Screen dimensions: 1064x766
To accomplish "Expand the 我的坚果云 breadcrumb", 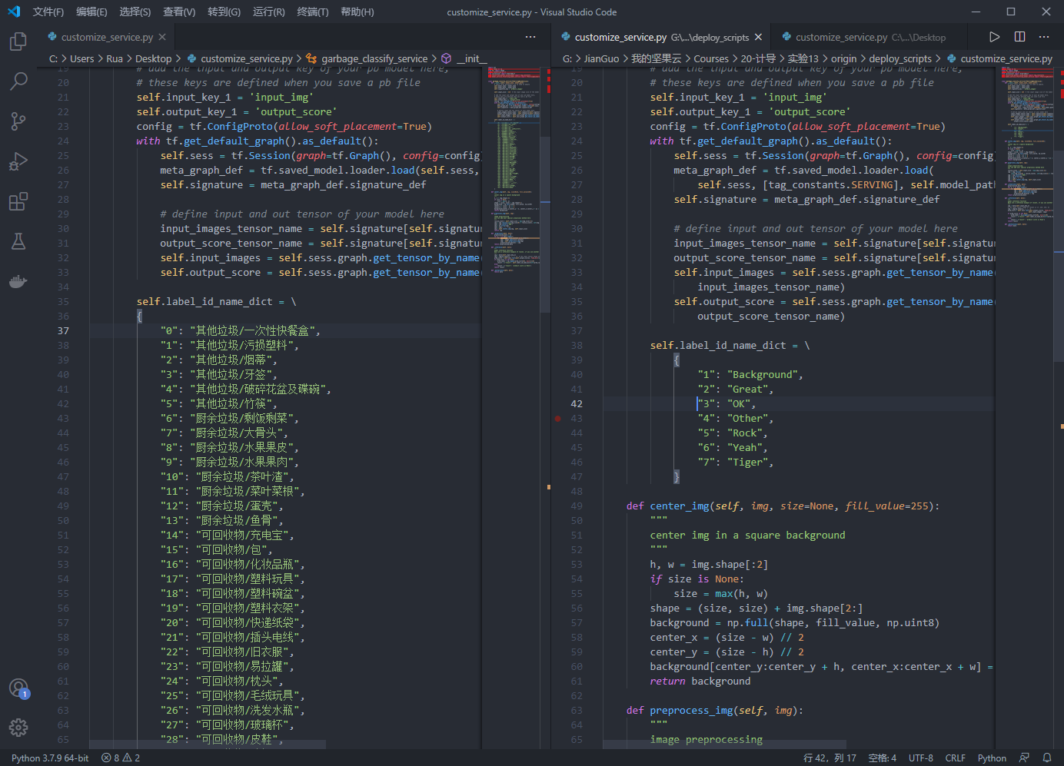I will coord(656,58).
